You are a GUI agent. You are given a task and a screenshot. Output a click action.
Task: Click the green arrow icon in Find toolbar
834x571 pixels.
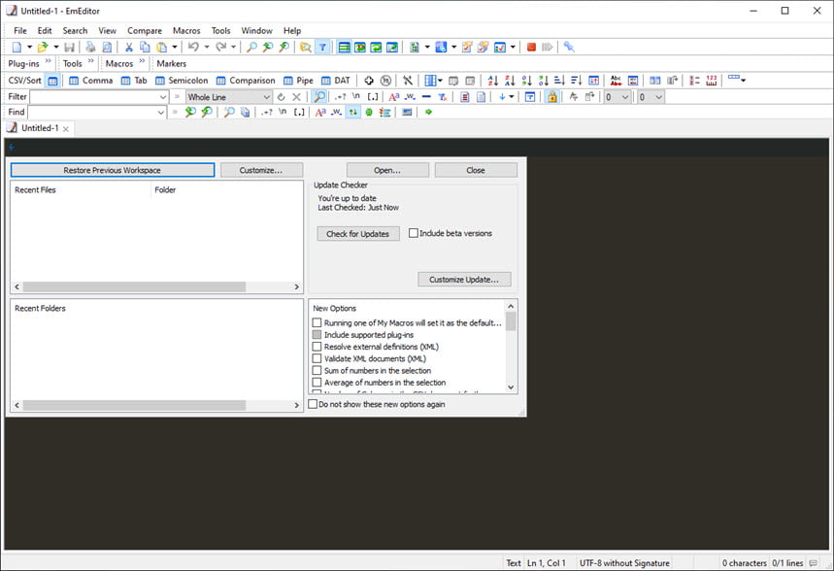pos(429,112)
